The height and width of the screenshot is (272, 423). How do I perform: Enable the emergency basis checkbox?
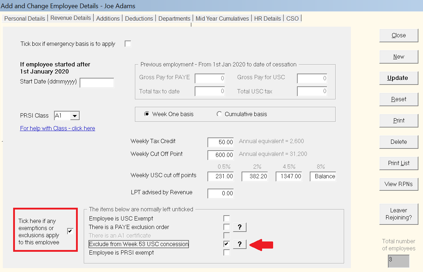pos(128,43)
